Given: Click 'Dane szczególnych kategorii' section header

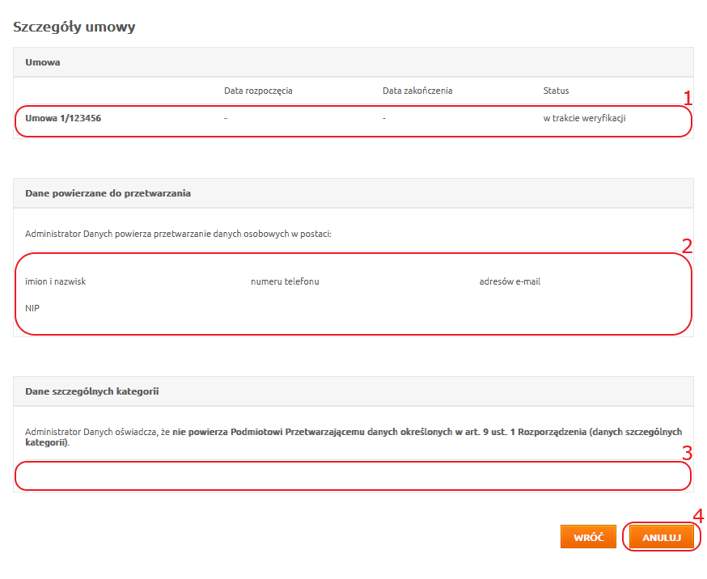Looking at the screenshot, I should pos(92,391).
